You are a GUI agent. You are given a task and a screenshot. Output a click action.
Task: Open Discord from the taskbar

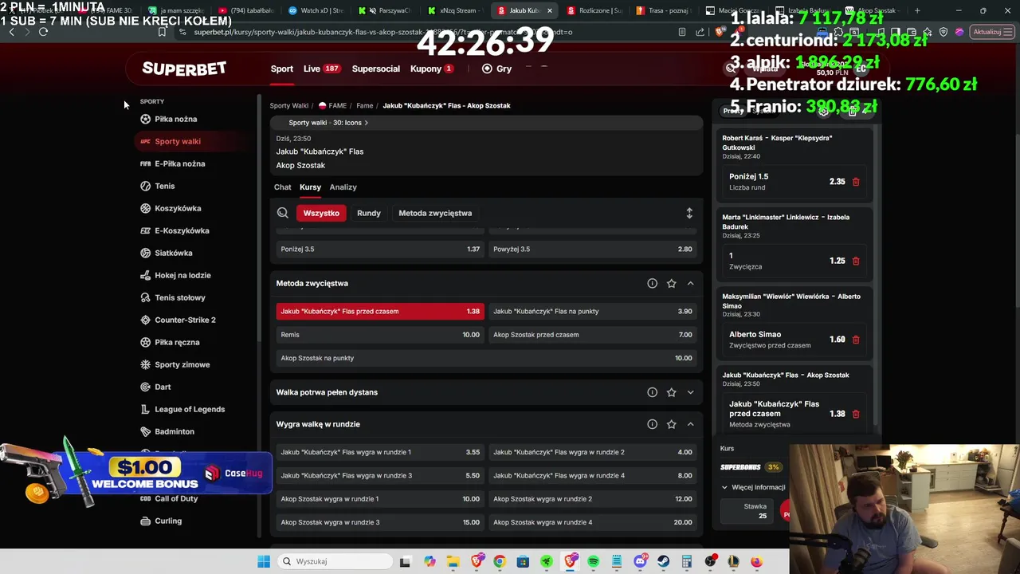pyautogui.click(x=640, y=561)
